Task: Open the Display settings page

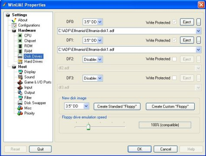Action: pyautogui.click(x=30, y=72)
